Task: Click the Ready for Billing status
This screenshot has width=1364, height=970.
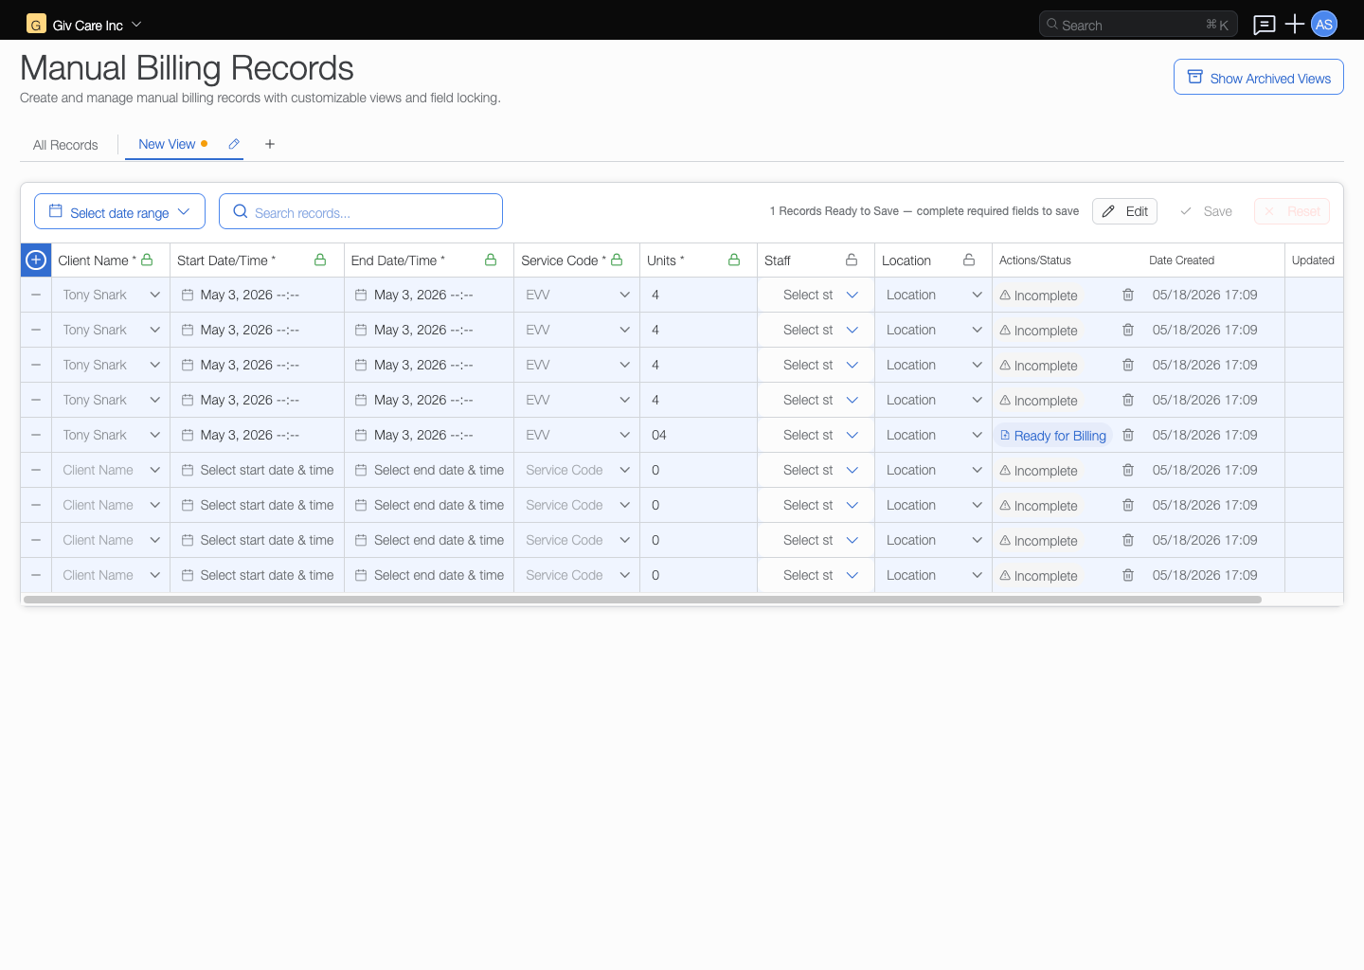Action: pos(1053,436)
